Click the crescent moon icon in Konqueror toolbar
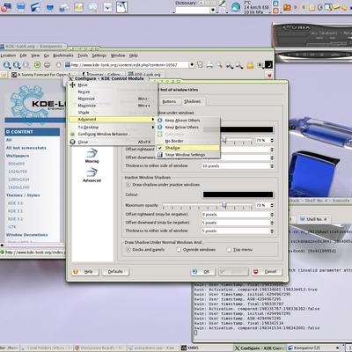 point(268,64)
